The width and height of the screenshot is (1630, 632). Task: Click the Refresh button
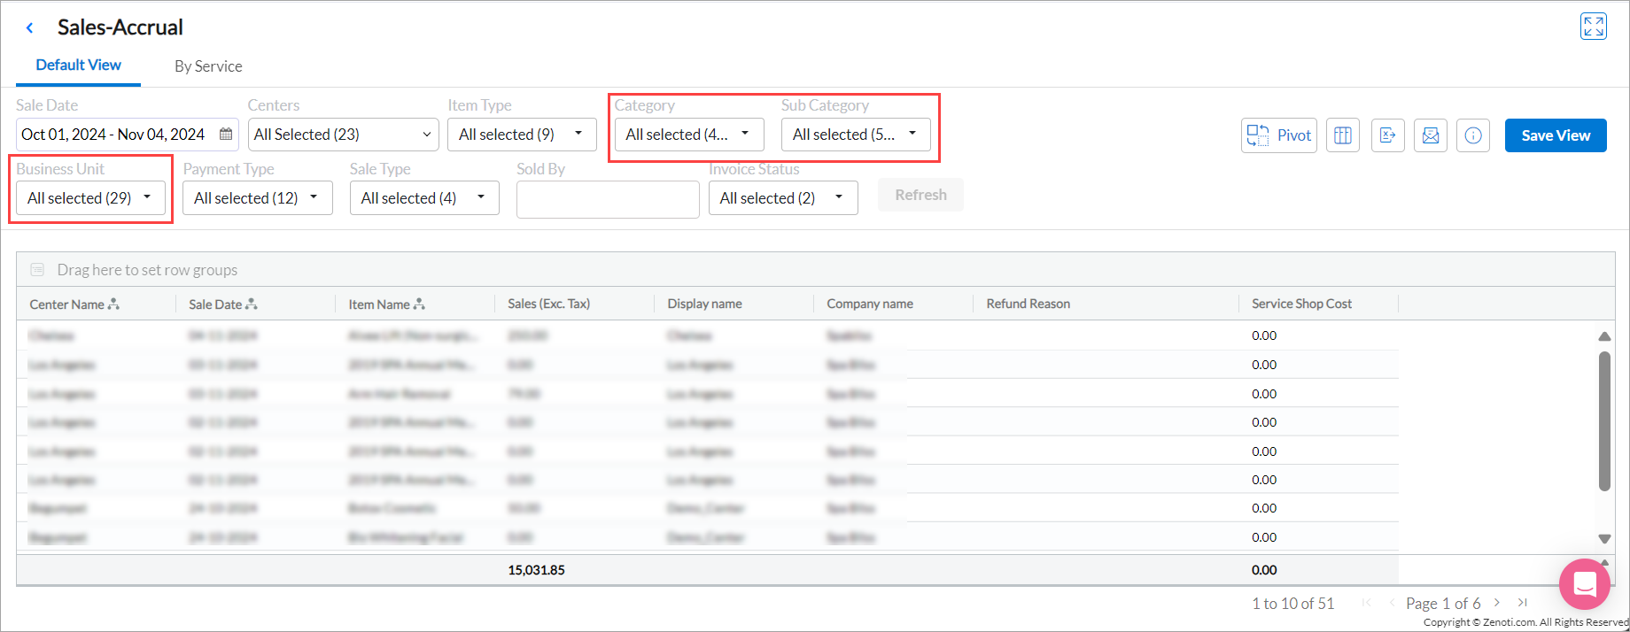tap(920, 195)
